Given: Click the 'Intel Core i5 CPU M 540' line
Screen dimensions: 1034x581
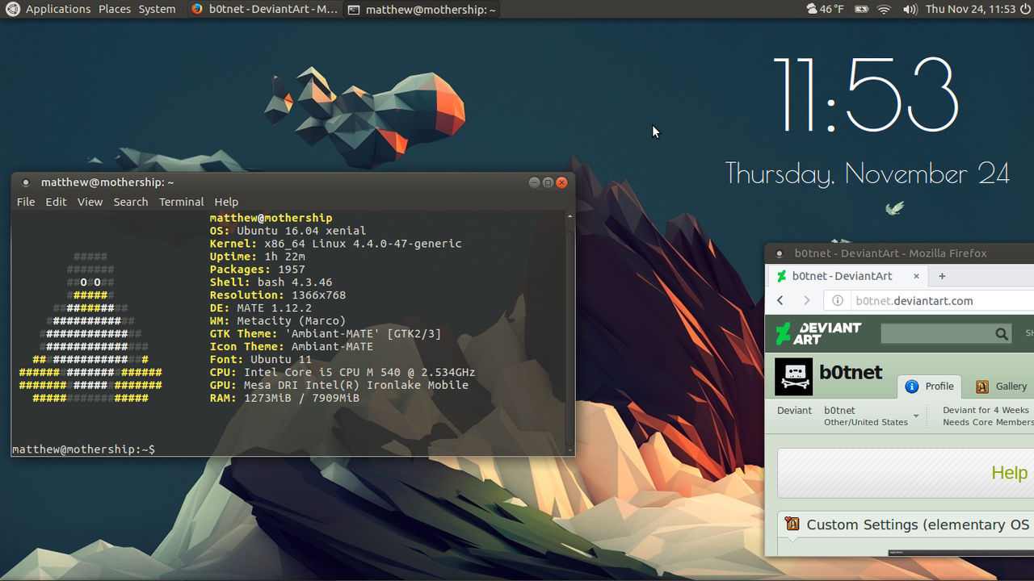Looking at the screenshot, I should [x=343, y=373].
